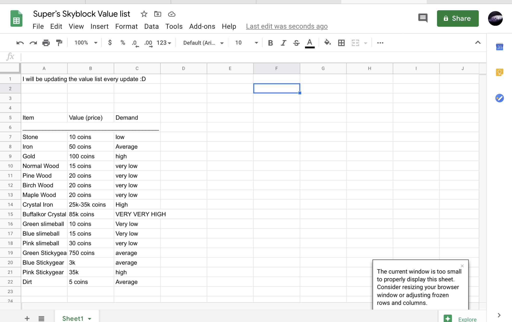512x322 pixels.
Task: Click the print icon
Action: (x=46, y=43)
